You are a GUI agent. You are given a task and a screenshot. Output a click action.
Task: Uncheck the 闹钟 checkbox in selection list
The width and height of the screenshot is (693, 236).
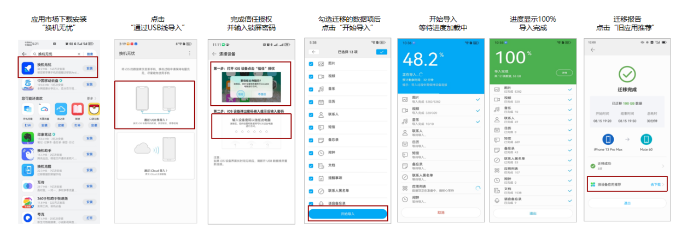[x=311, y=153]
